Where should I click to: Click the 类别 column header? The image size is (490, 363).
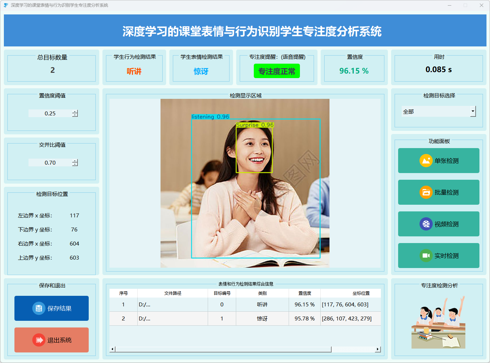[262, 293]
